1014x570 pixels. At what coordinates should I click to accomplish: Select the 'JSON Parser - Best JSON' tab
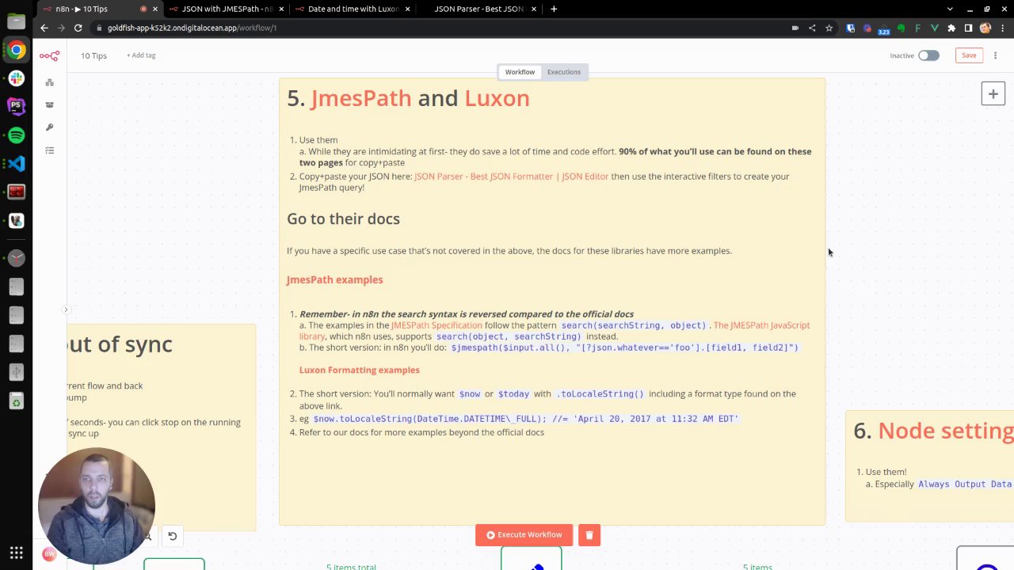click(x=479, y=9)
